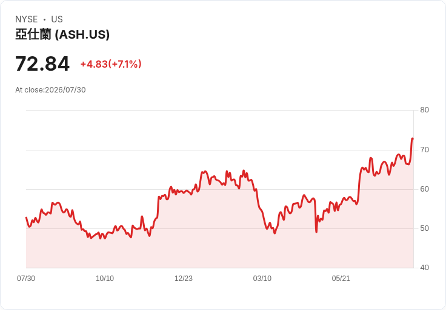The image size is (446, 310).
Task: Click the NYSE exchange label
Action: (x=27, y=19)
